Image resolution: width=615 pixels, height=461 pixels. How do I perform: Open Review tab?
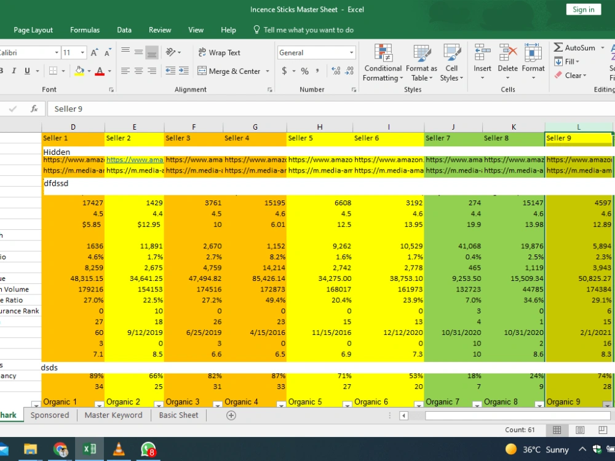160,30
